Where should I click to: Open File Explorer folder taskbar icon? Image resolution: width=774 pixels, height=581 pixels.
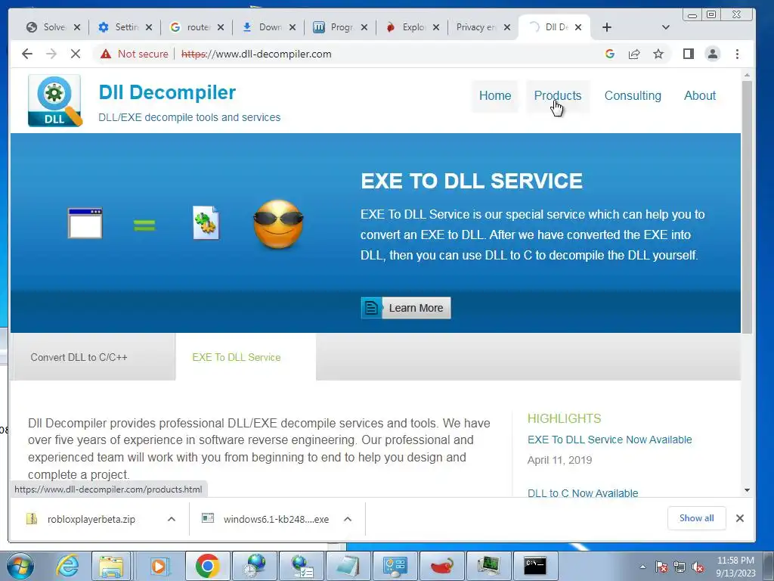[x=112, y=566]
